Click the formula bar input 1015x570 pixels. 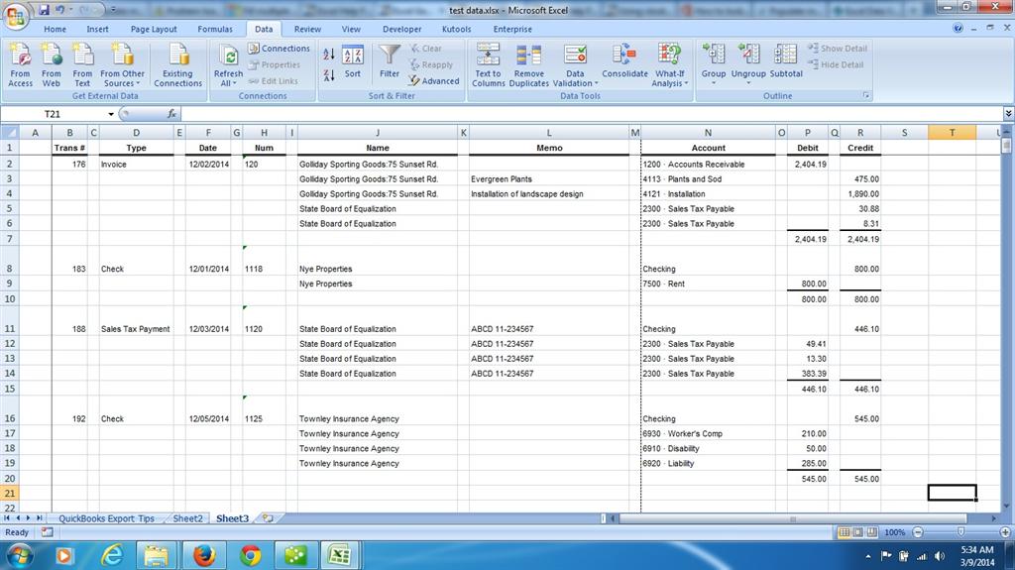(593, 113)
